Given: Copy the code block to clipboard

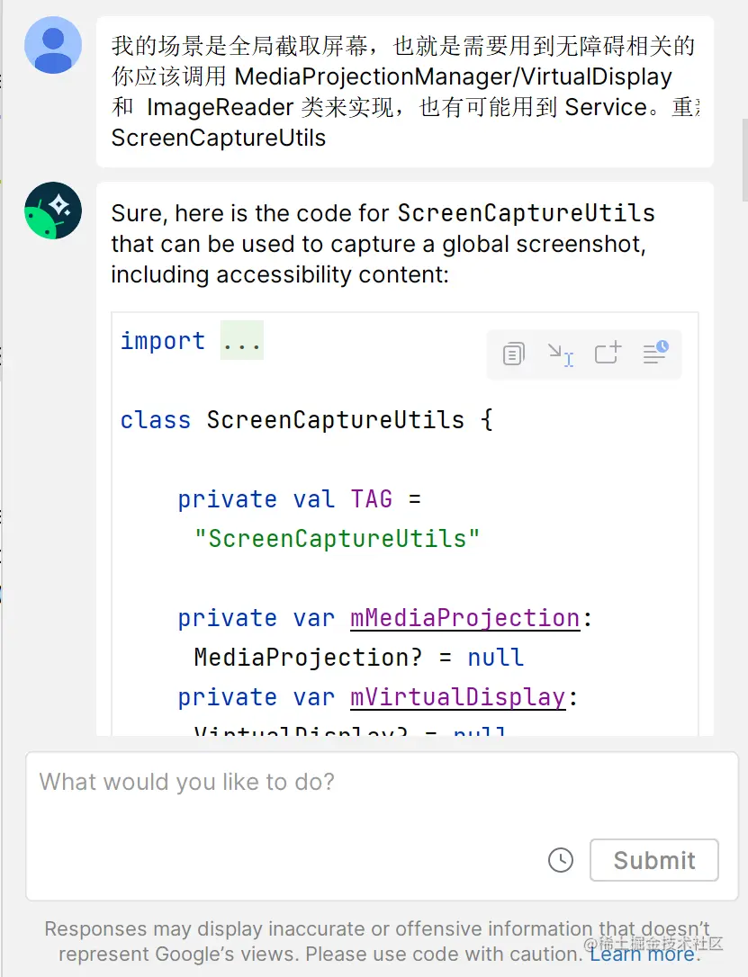Looking at the screenshot, I should click(x=514, y=354).
